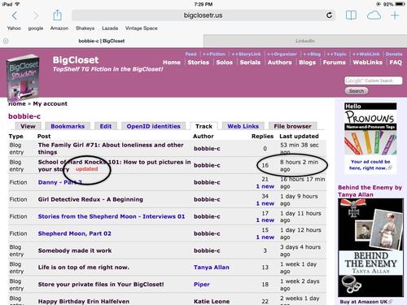Open iCloud tabs cloud icon
The height and width of the screenshot is (305, 407).
[x=374, y=15]
